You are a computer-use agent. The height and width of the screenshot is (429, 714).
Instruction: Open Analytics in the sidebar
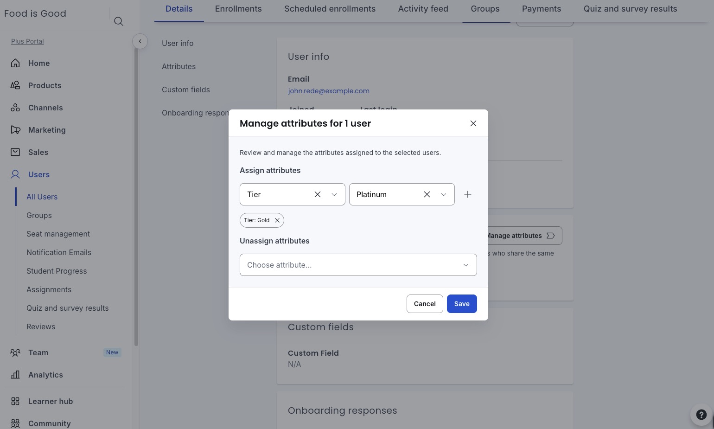coord(45,375)
